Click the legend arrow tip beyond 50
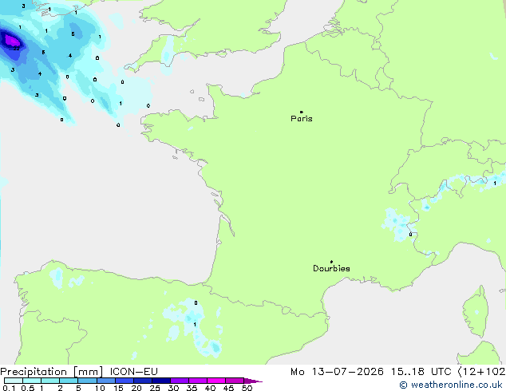Image resolution: width=506 pixels, height=391 pixels. [253, 381]
